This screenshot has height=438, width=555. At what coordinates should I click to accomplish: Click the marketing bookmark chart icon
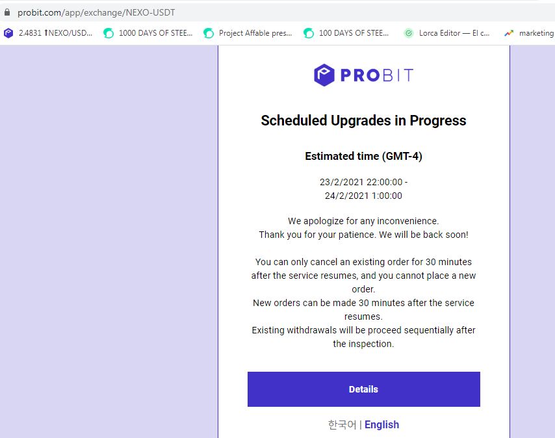coord(509,33)
